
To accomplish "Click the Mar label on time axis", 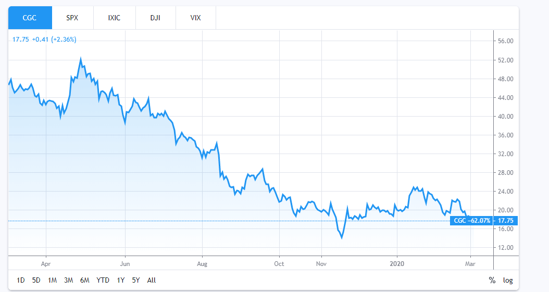I will [x=470, y=264].
